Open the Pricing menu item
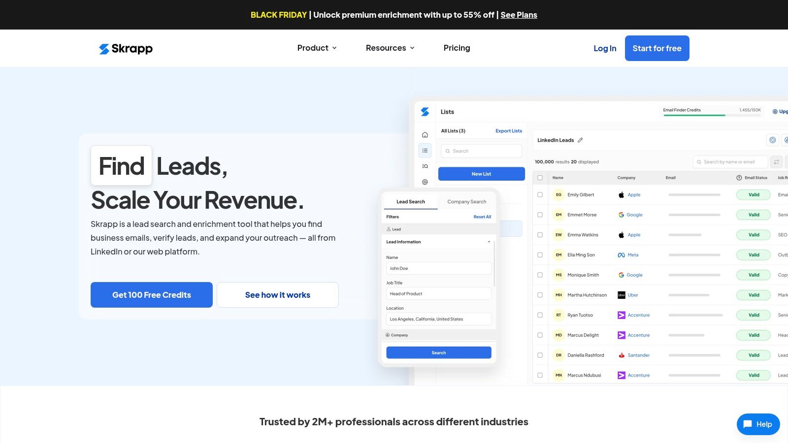The image size is (788, 443). (x=457, y=48)
